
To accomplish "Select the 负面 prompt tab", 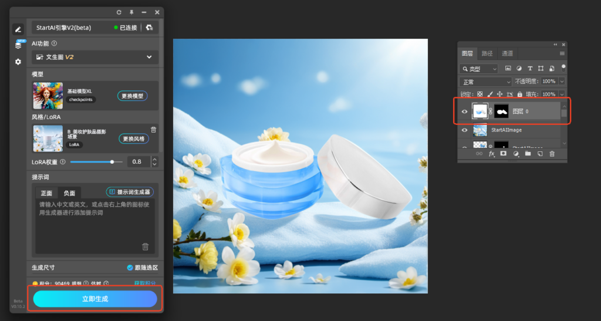I will click(69, 193).
